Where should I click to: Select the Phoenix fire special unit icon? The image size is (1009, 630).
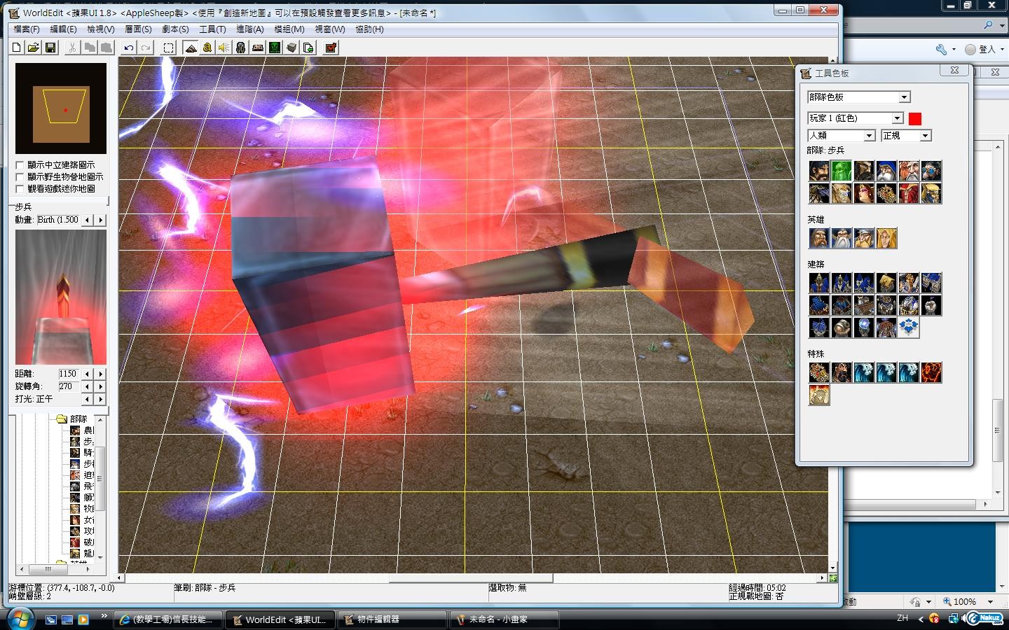coord(931,372)
